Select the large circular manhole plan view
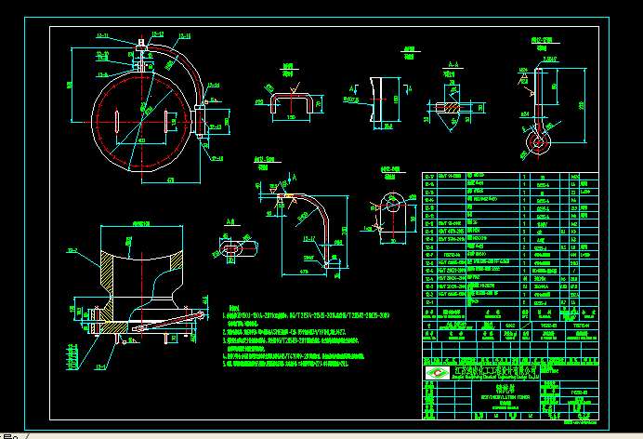The image size is (643, 439). tap(141, 122)
